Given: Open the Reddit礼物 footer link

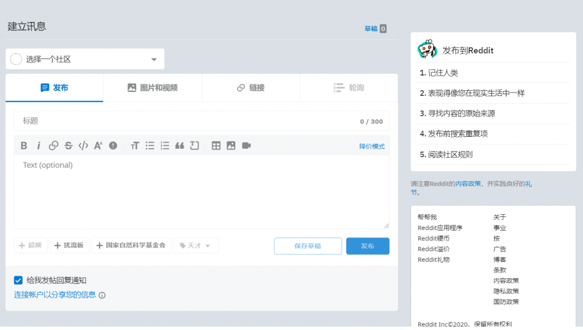Looking at the screenshot, I should (x=433, y=260).
